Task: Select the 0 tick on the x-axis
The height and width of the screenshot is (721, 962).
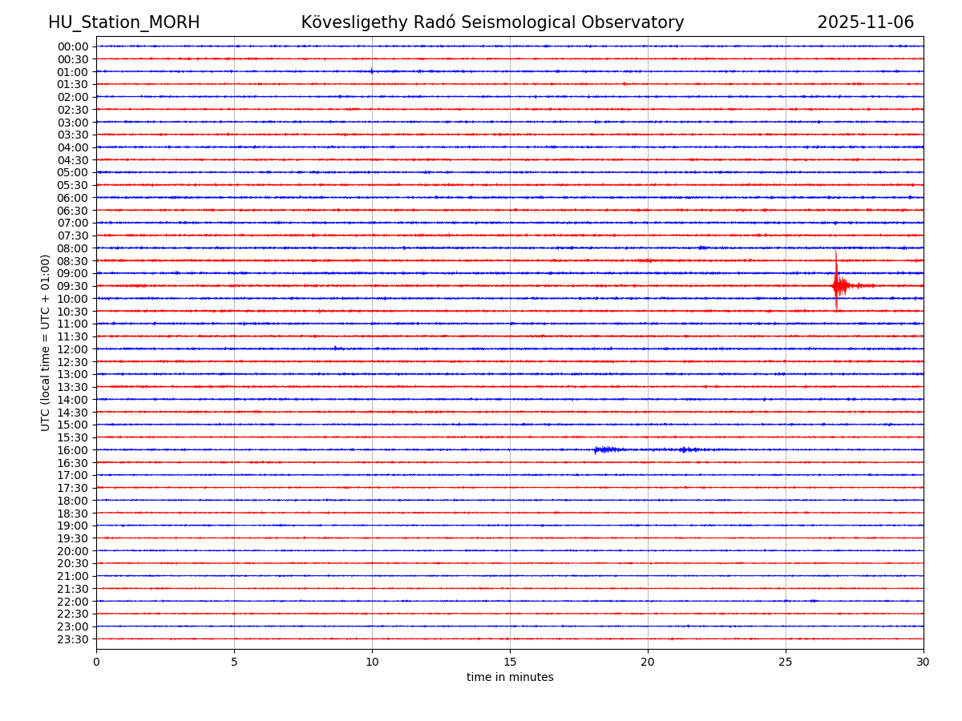Action: [96, 662]
